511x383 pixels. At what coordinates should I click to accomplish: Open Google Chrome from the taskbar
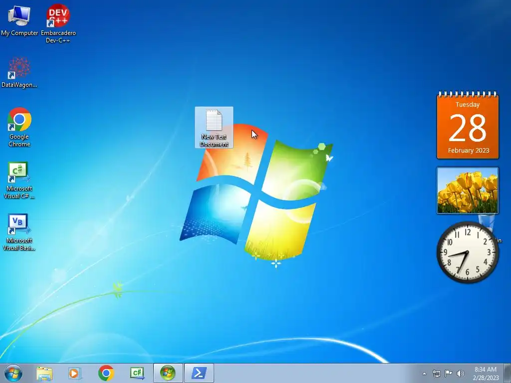click(106, 373)
